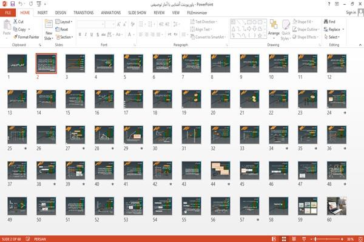This screenshot has width=364, height=242.
Task: Toggle Strikethrough formatting
Action: pos(104,35)
